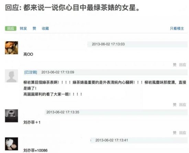189x153 pixels.
Task: Open the default gray avatar of deleted user
Action: [11, 76]
